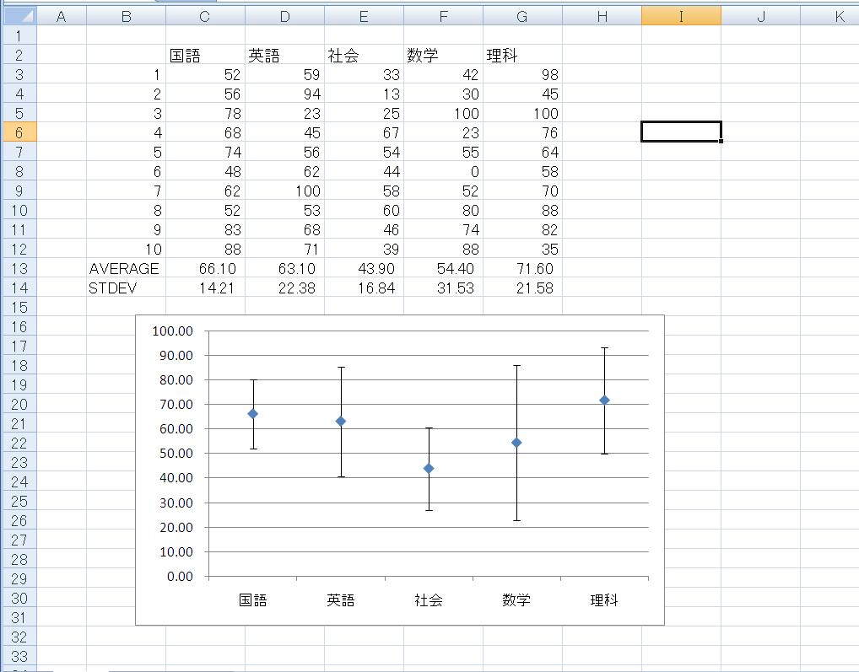
Task: Click the 国語 data marker in chart
Action: [252, 414]
